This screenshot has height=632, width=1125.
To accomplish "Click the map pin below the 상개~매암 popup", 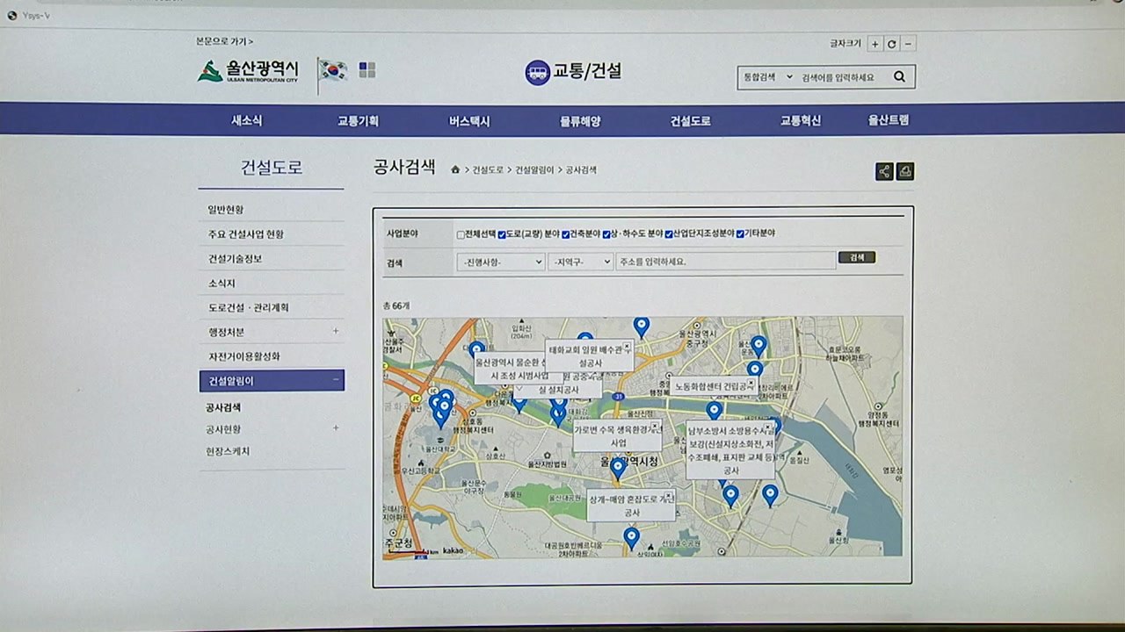I will pyautogui.click(x=631, y=538).
